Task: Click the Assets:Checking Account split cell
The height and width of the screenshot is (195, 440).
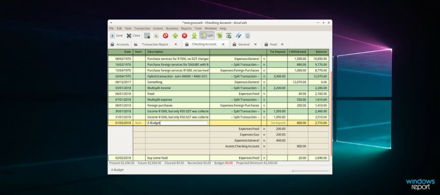Action: 236,146
